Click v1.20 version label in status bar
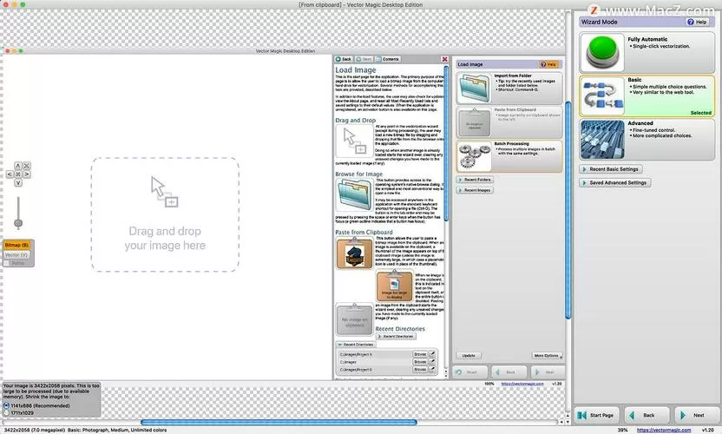 pos(707,430)
